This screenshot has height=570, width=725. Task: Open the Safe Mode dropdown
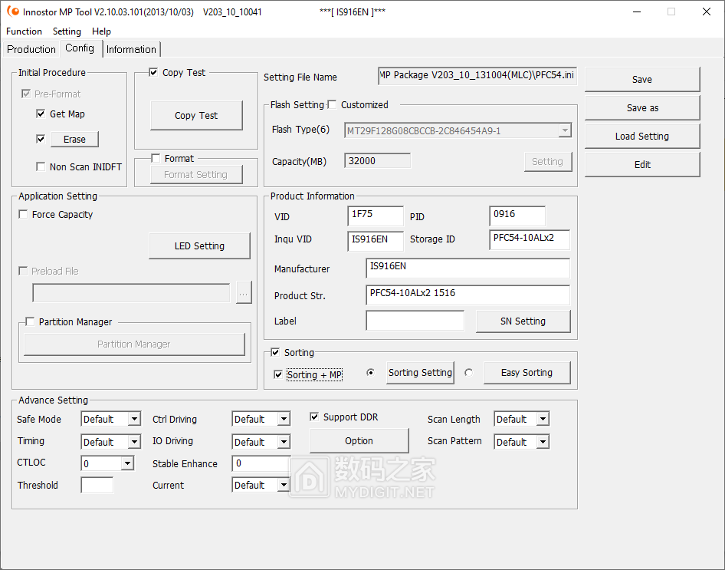(x=134, y=419)
